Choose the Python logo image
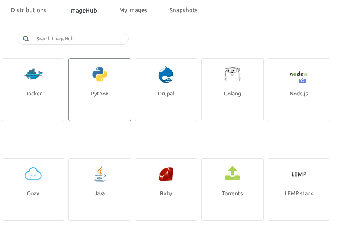338x227 pixels. coord(100,74)
